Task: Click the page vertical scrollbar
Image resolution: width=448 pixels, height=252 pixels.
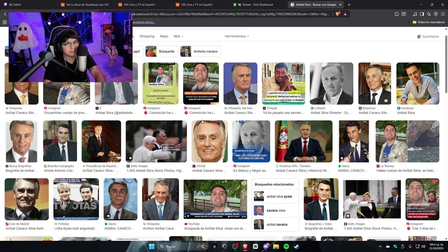Action: 446,64
